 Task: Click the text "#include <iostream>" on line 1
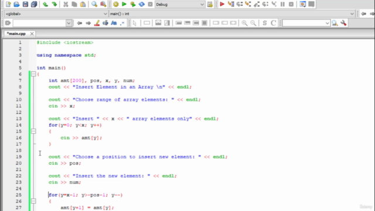coord(65,42)
